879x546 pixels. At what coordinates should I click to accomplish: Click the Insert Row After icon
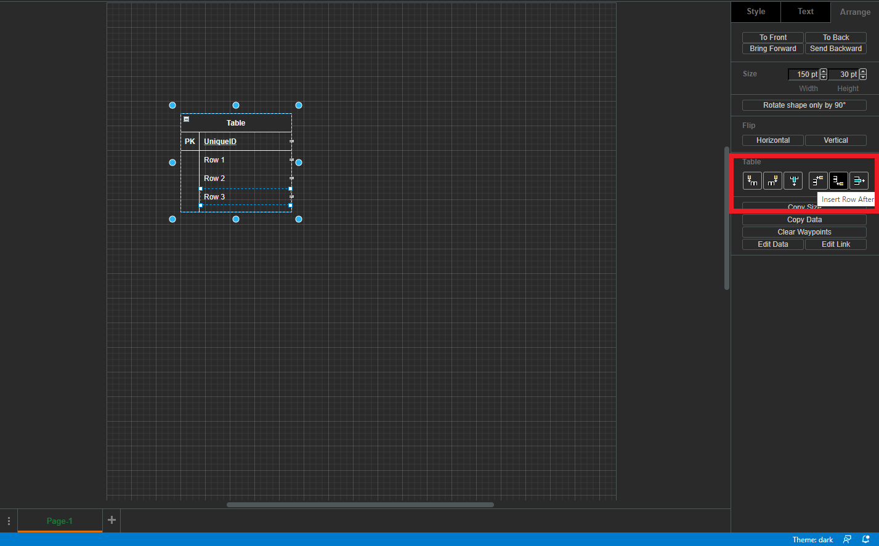[838, 180]
